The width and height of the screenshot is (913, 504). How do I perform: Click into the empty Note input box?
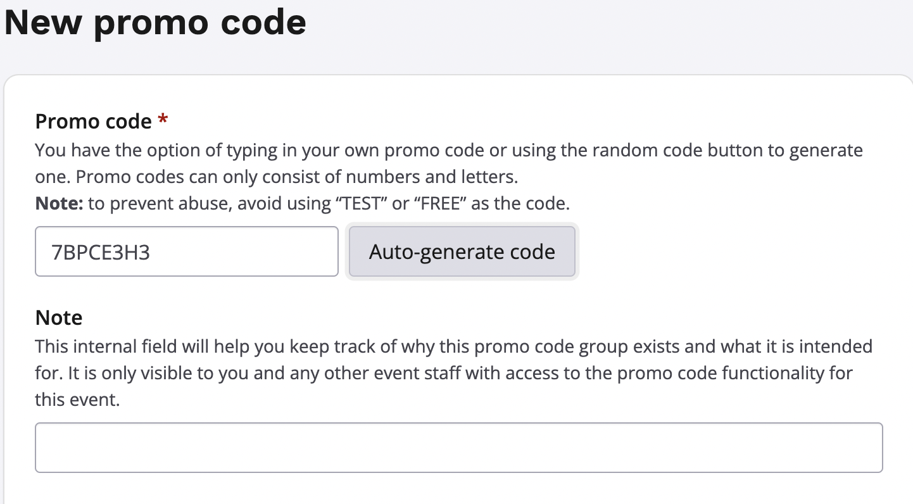pyautogui.click(x=458, y=448)
